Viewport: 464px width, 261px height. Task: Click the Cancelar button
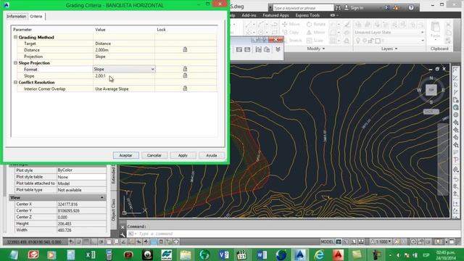[x=154, y=155]
